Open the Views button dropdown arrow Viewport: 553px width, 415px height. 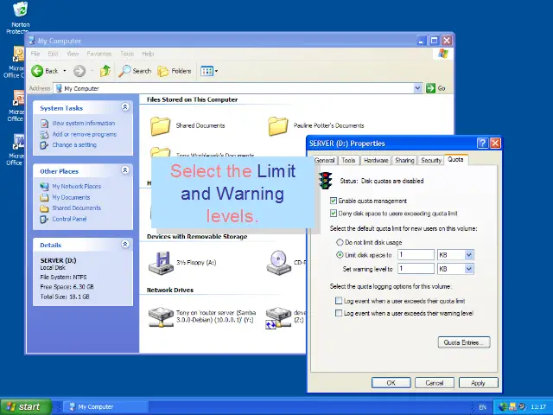(x=216, y=71)
